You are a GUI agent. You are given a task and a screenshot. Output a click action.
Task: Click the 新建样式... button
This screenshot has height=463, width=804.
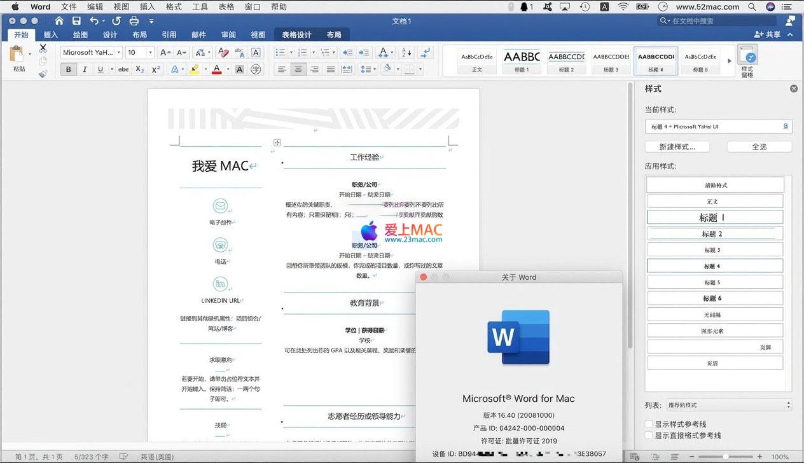tap(677, 147)
